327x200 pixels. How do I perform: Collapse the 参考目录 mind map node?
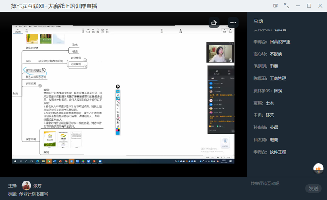point(40,86)
